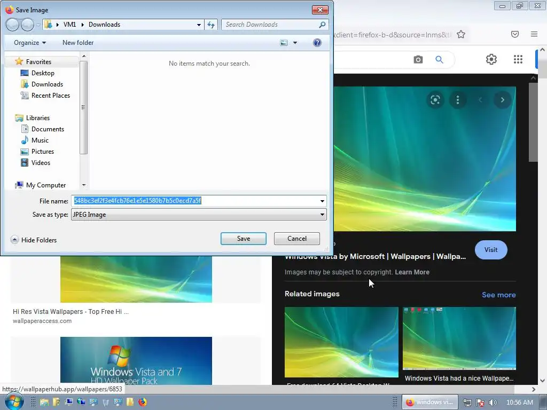Collapse the folder pane with Hide Folders

pos(34,240)
